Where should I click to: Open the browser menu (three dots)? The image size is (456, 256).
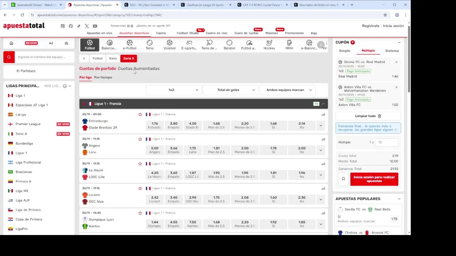pos(405,15)
